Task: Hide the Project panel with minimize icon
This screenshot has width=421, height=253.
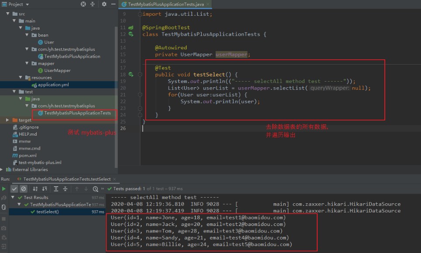Action: pos(113,4)
